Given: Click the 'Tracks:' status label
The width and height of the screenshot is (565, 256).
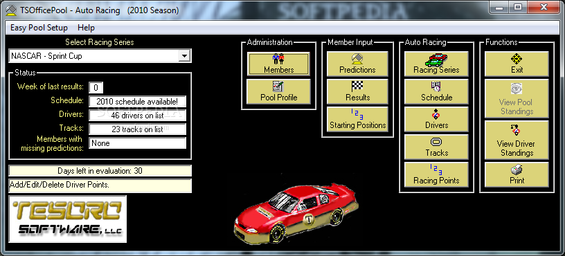Looking at the screenshot, I should click(72, 128).
